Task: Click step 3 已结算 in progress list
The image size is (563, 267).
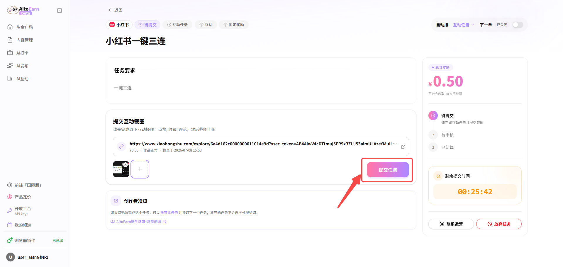Action: (441, 147)
